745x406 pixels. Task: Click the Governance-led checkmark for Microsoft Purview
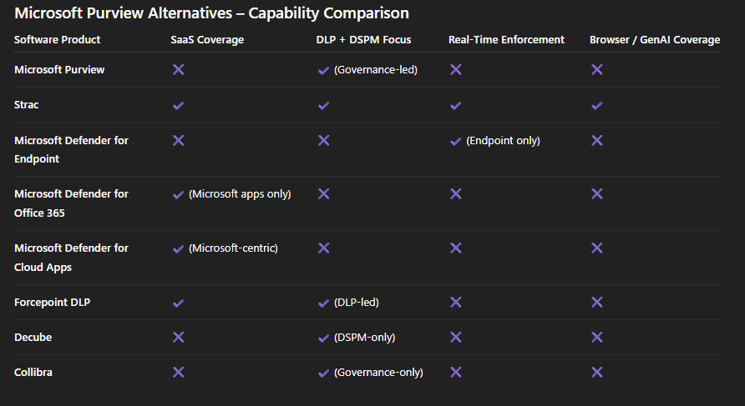coord(323,70)
